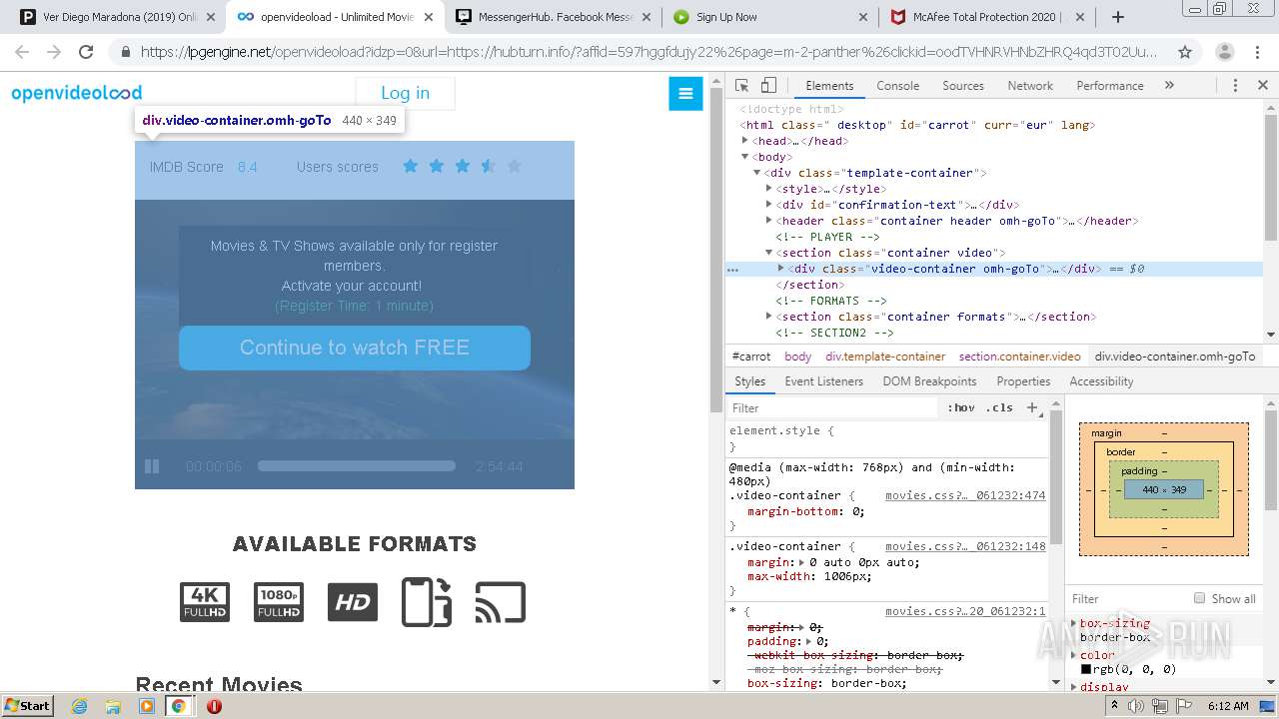Expand the margin shorthand property
Screen dimensions: 1279x719
[801, 562]
